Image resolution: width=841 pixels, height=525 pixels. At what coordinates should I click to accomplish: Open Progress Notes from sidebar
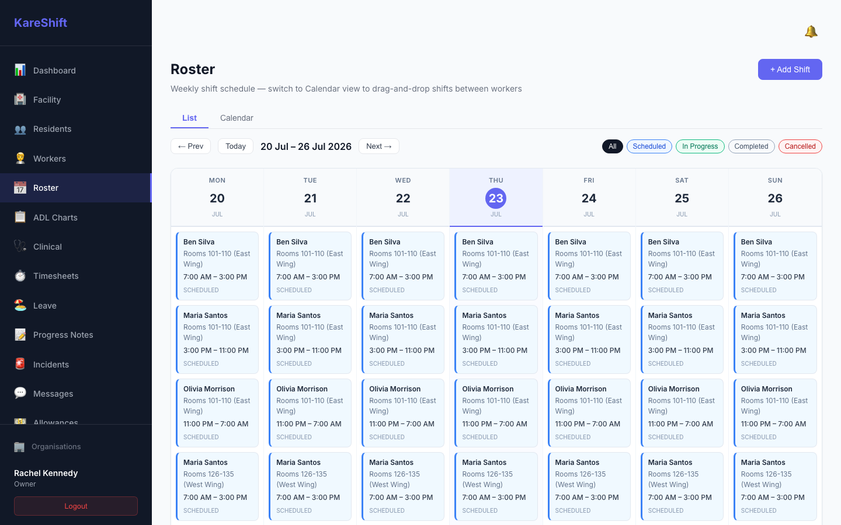click(76, 335)
